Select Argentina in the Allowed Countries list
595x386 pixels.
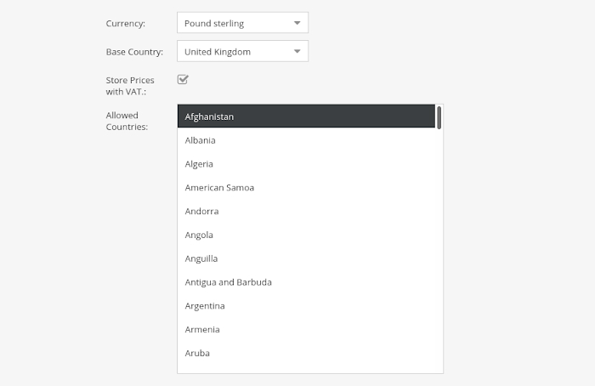tap(306, 305)
